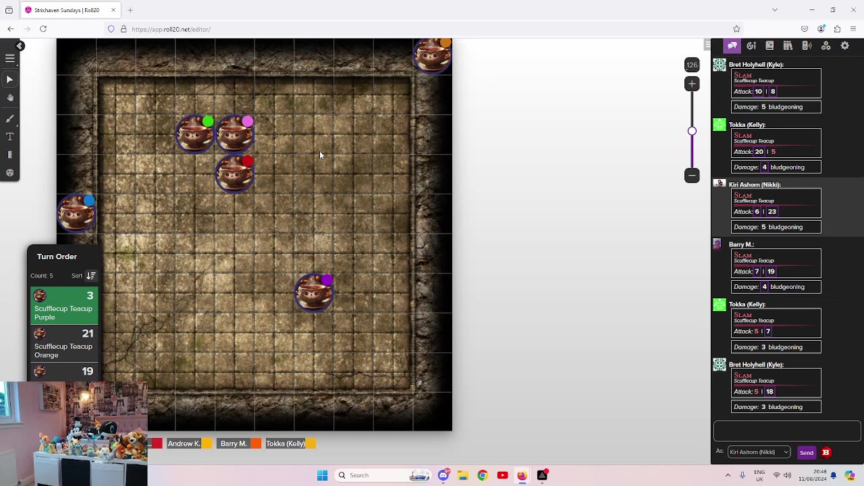This screenshot has width=864, height=486.
Task: Reload the page in browser
Action: (x=43, y=29)
